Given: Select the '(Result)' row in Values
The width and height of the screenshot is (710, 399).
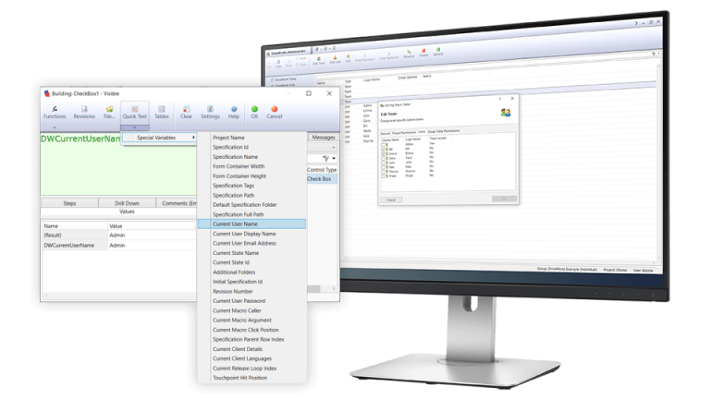Looking at the screenshot, I should click(x=119, y=236).
